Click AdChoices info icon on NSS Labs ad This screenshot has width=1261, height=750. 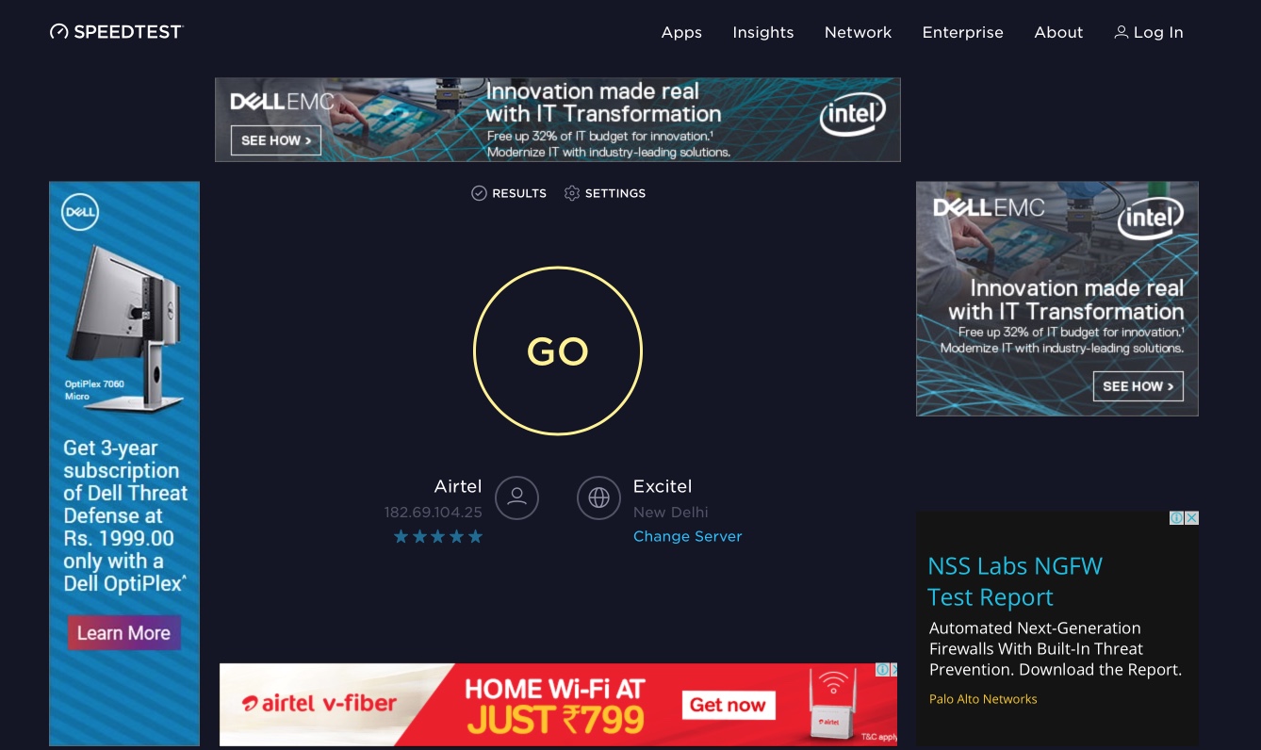(1177, 518)
